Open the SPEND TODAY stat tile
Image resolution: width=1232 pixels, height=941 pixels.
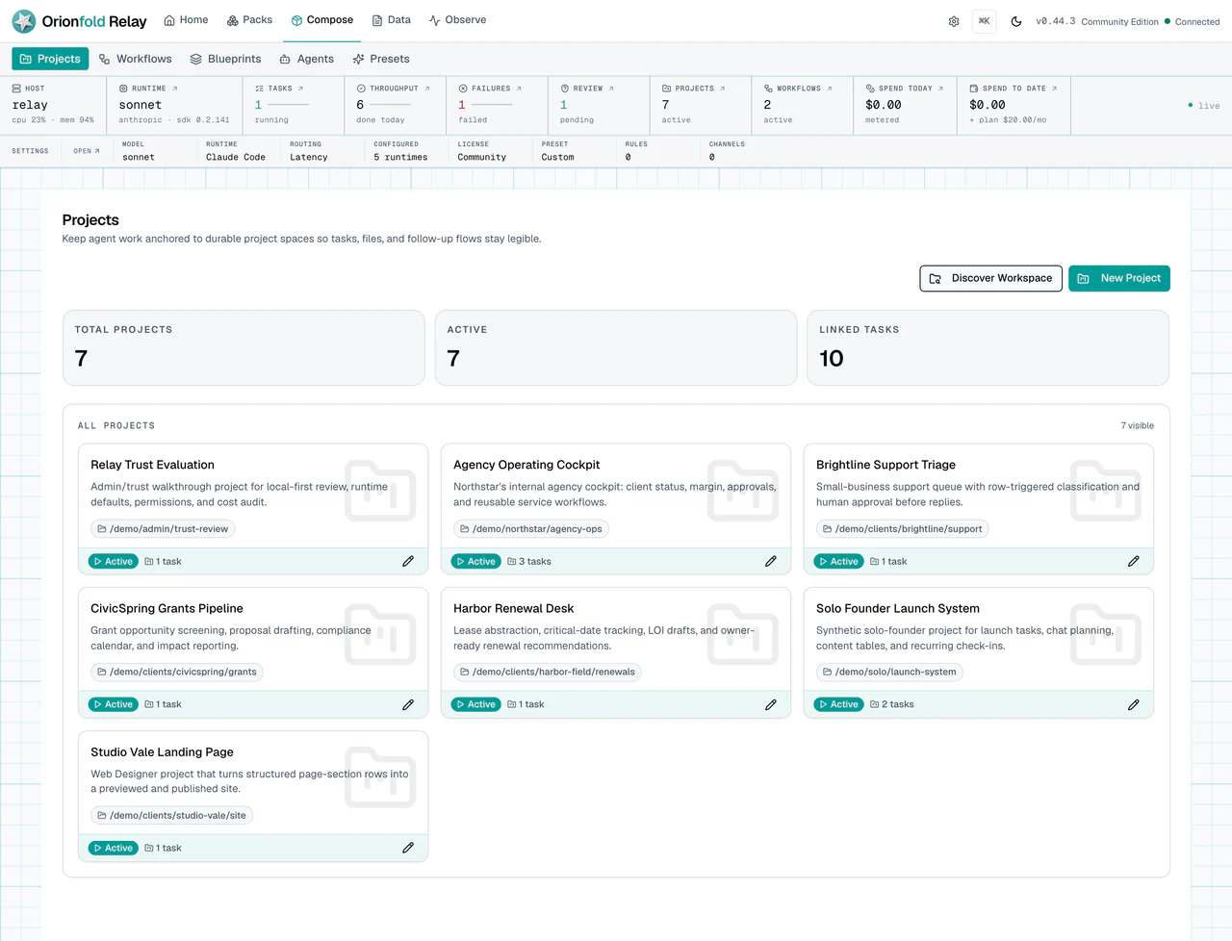[x=906, y=104]
